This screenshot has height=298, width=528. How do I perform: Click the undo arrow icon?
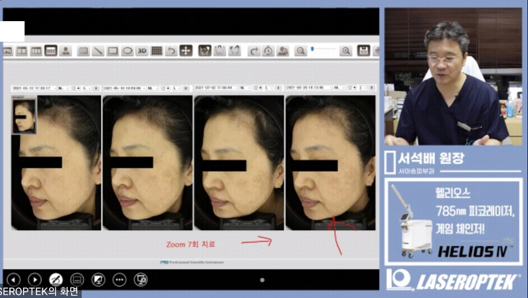point(171,51)
